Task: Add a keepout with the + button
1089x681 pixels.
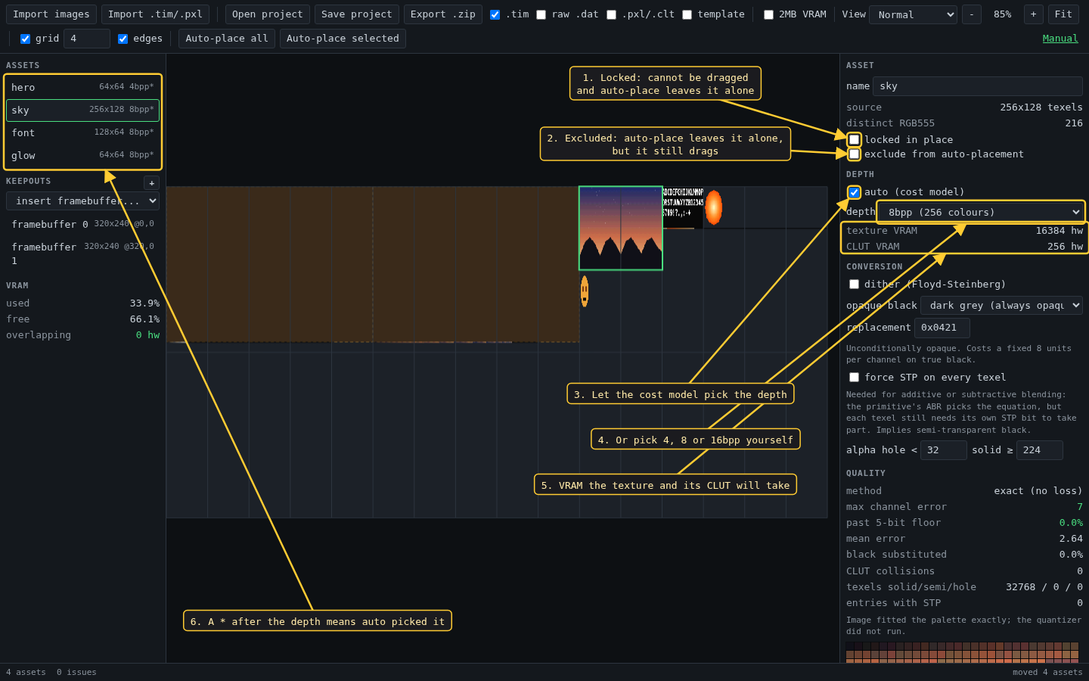Action: tap(151, 183)
